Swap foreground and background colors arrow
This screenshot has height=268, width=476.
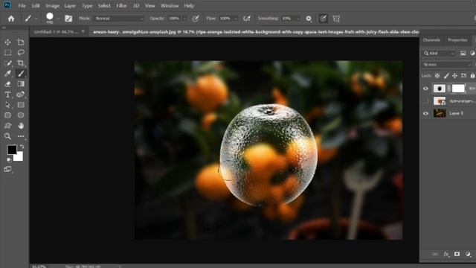coord(22,147)
